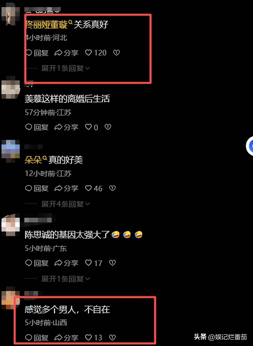
Task: Expand 4 replies under 真的好美 comment
Action: coord(66,204)
